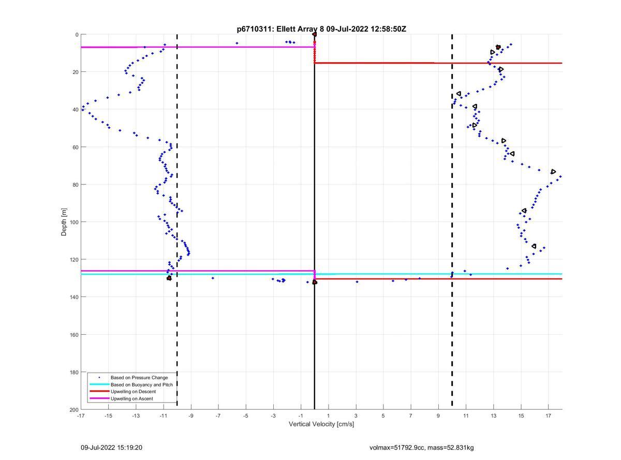
Task: Click the depth tick label '140'
Action: [x=74, y=297]
